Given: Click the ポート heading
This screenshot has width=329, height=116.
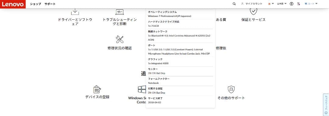Looking at the screenshot, I should tap(151, 45).
